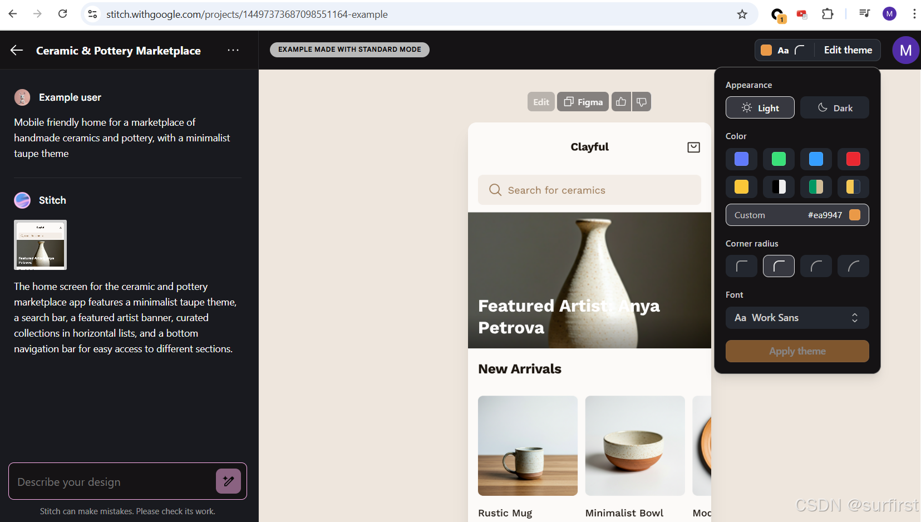The image size is (921, 522).
Task: Click the Clayful shopping bag icon
Action: point(693,147)
